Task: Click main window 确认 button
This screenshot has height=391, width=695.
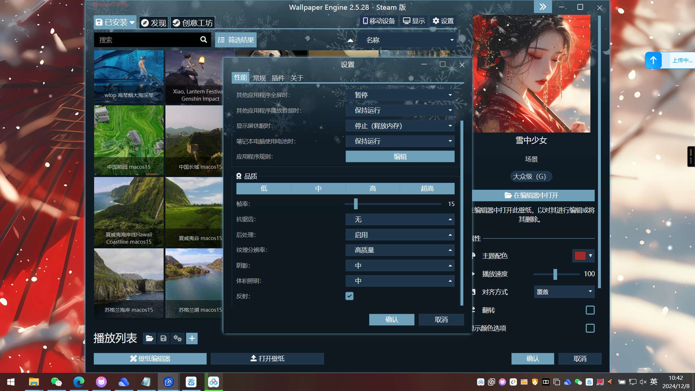Action: point(532,359)
